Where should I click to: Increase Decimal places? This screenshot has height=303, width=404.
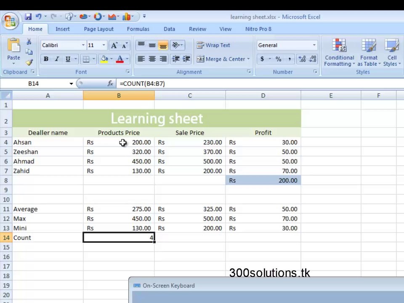302,59
